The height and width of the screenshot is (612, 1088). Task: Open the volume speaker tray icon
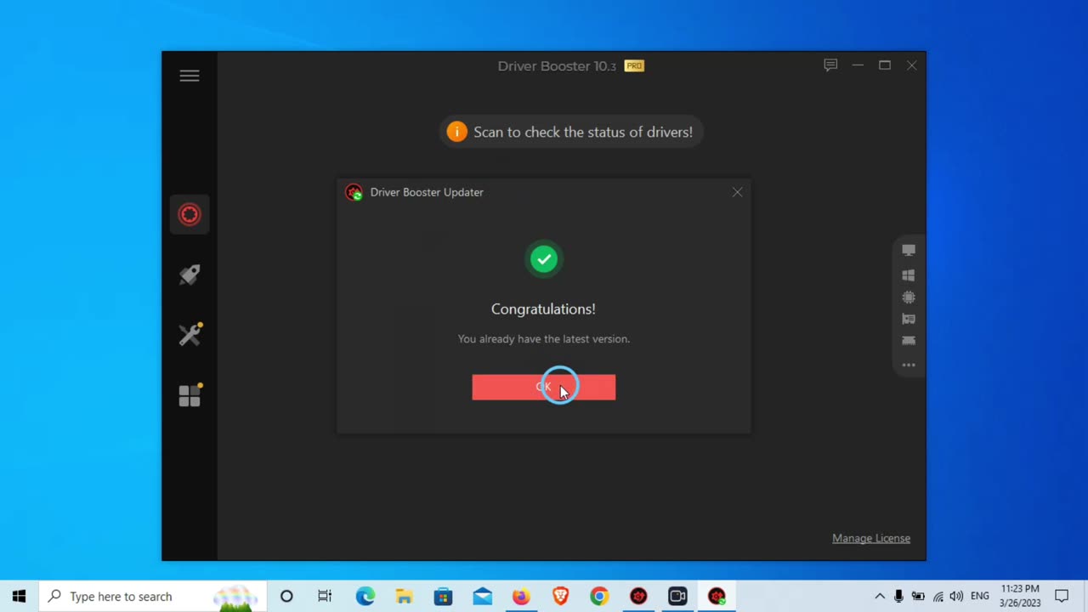coord(956,596)
